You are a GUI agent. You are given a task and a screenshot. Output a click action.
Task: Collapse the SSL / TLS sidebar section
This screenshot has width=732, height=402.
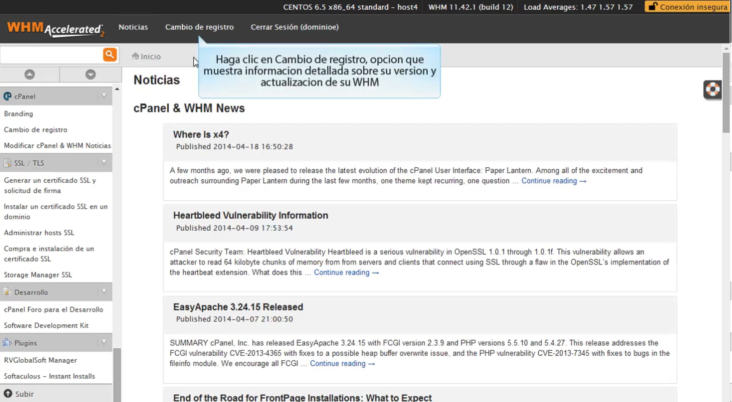(104, 163)
